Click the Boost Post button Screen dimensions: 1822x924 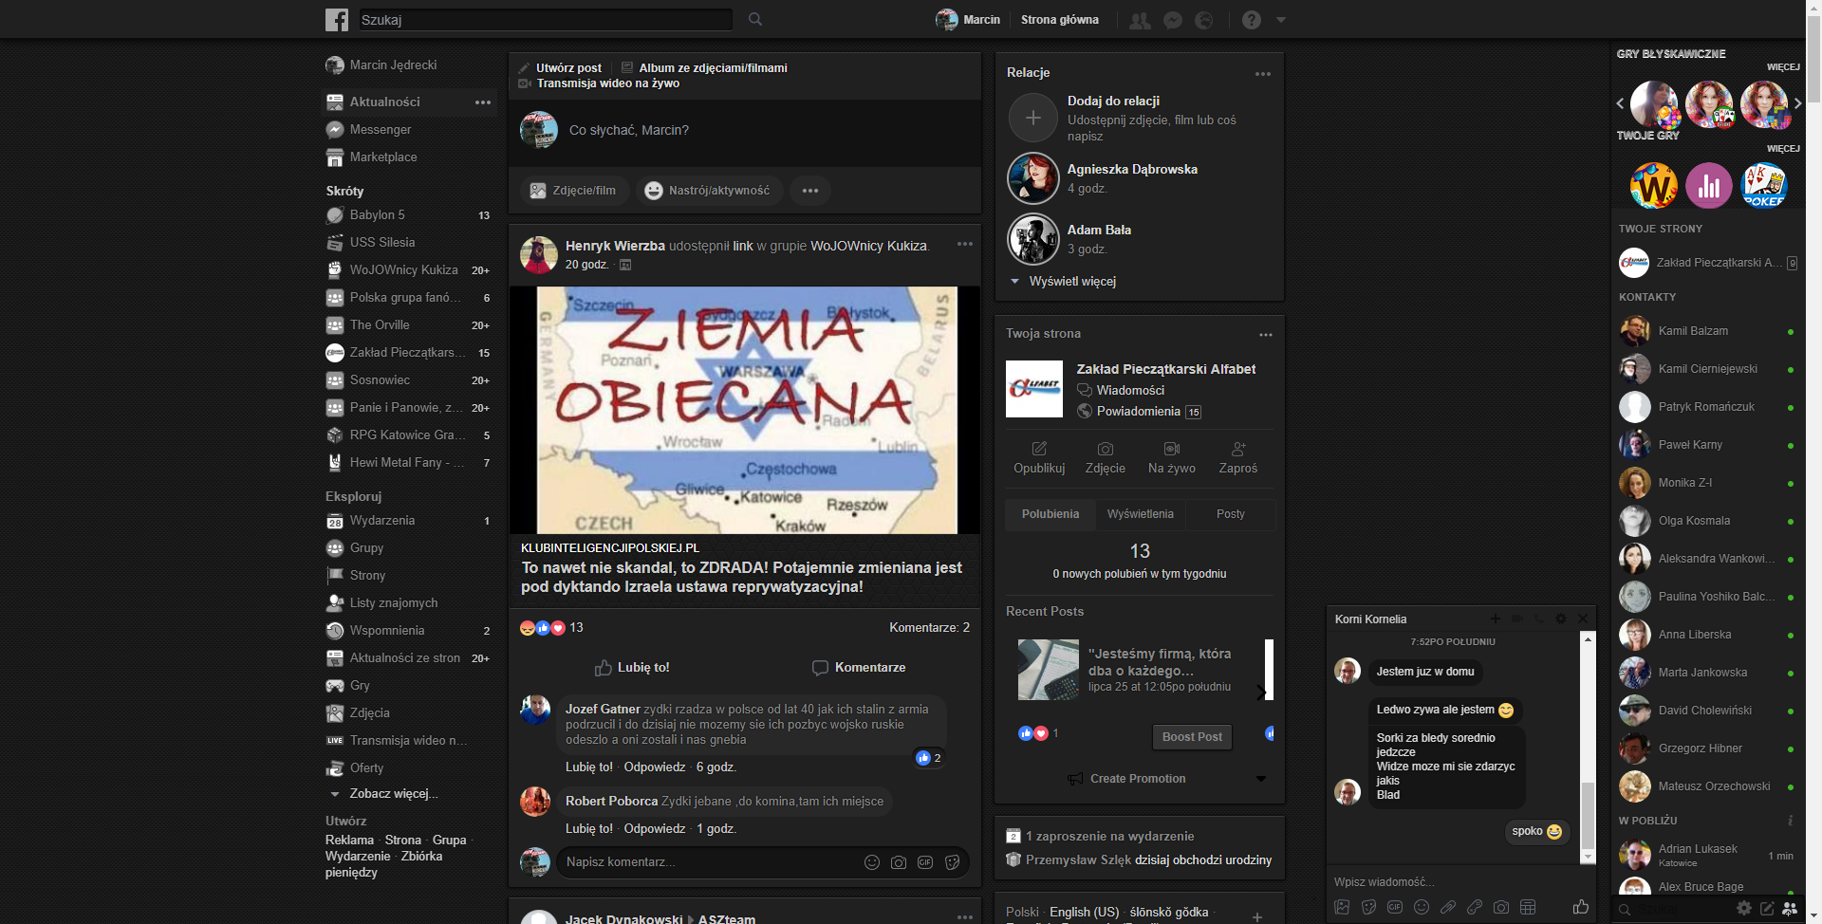pyautogui.click(x=1192, y=737)
